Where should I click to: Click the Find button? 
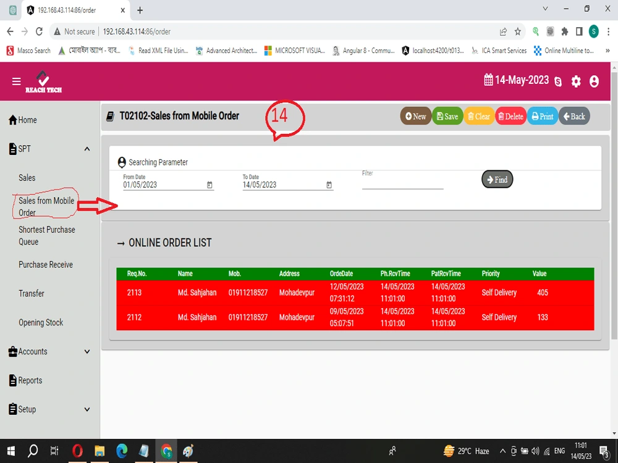(497, 180)
